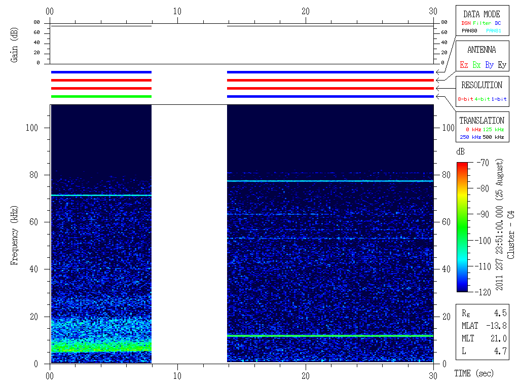The width and height of the screenshot is (519, 389).
Task: Select the green 125 kHz translation label
Action: pyautogui.click(x=493, y=130)
